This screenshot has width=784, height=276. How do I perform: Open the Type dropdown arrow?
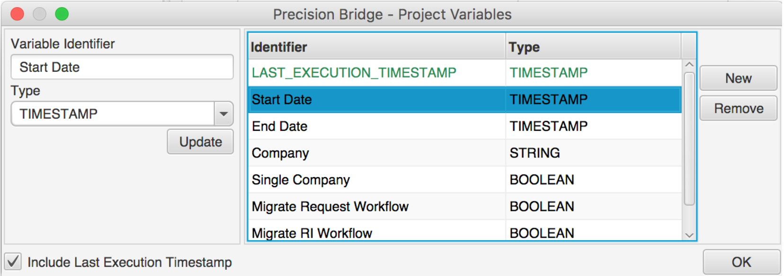click(x=223, y=114)
